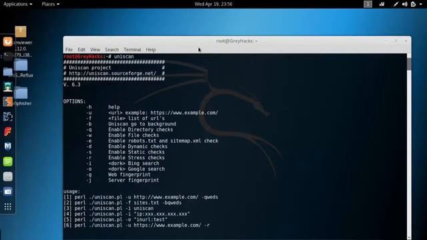Click the '<dork> Bing search' line

[x=133, y=163]
